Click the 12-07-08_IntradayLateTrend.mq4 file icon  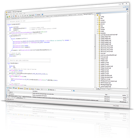99,35
